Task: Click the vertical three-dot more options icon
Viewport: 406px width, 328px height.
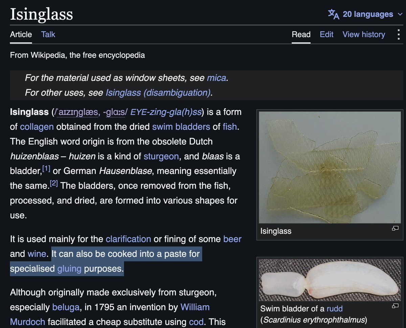Action: click(399, 35)
